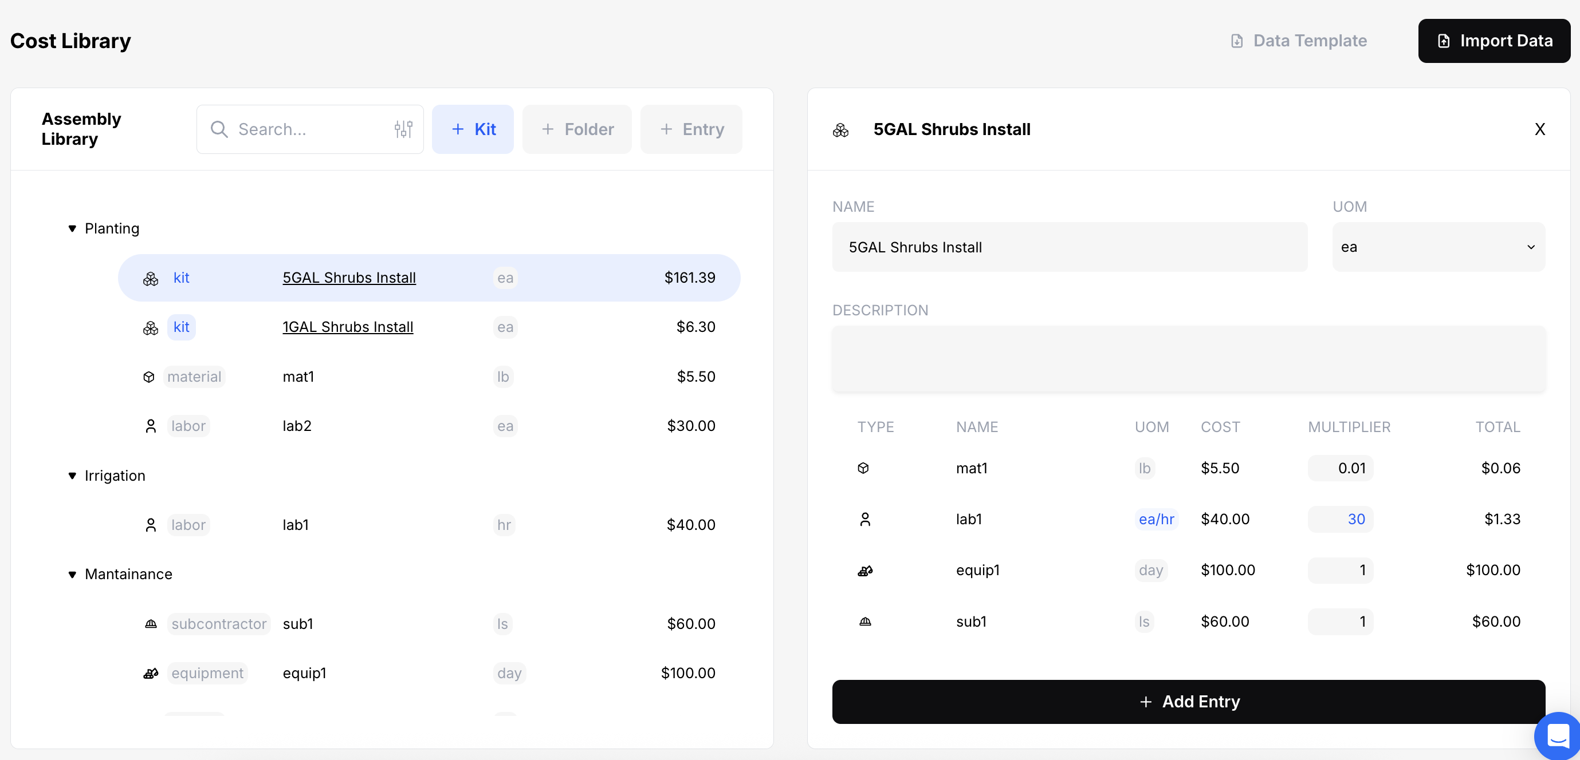The width and height of the screenshot is (1580, 760).
Task: Open the 1GAL Shrubs Install kit link
Action: pyautogui.click(x=348, y=327)
